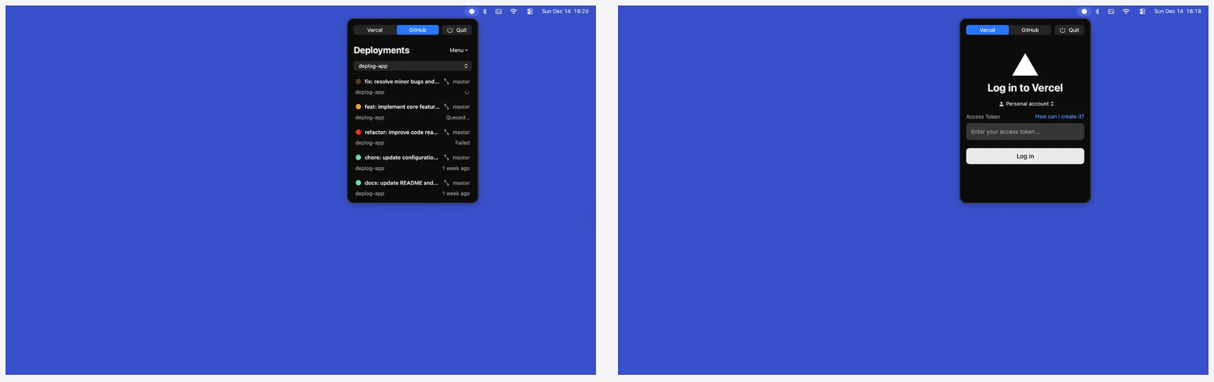Switch to Vercel tab in the Deployments panel

pyautogui.click(x=375, y=30)
